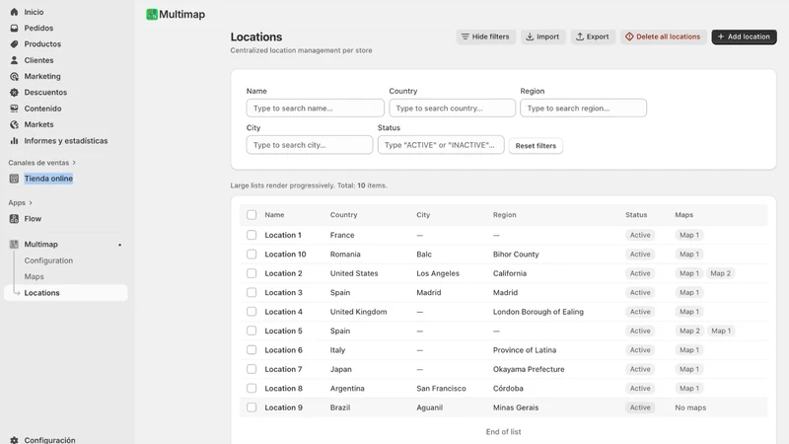Check the Location 8 checkbox
The image size is (789, 444).
tap(251, 388)
